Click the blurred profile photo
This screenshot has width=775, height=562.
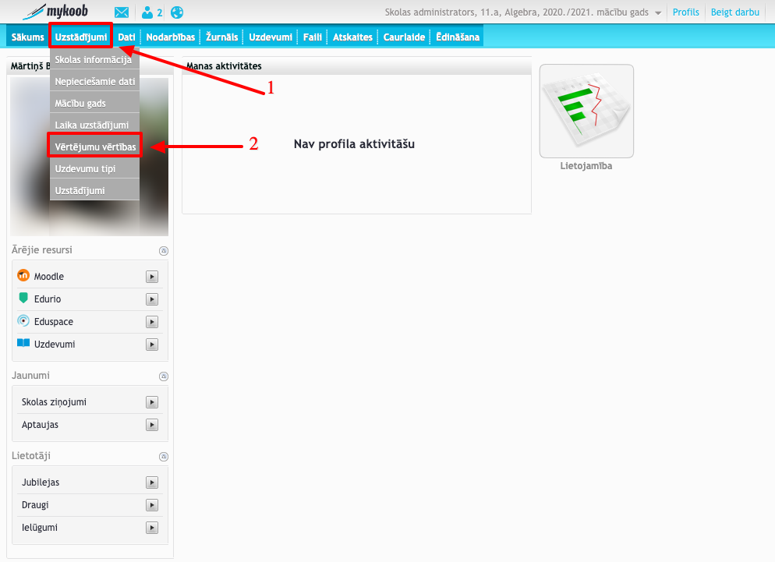tap(90, 157)
